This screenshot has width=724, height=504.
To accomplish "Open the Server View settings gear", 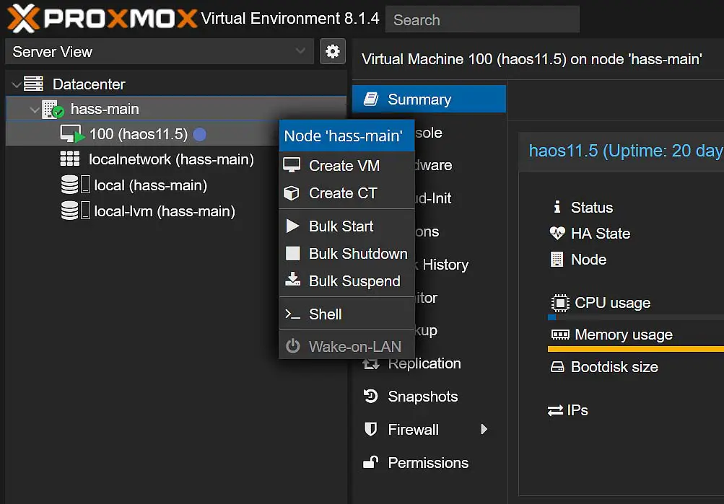I will [x=333, y=51].
